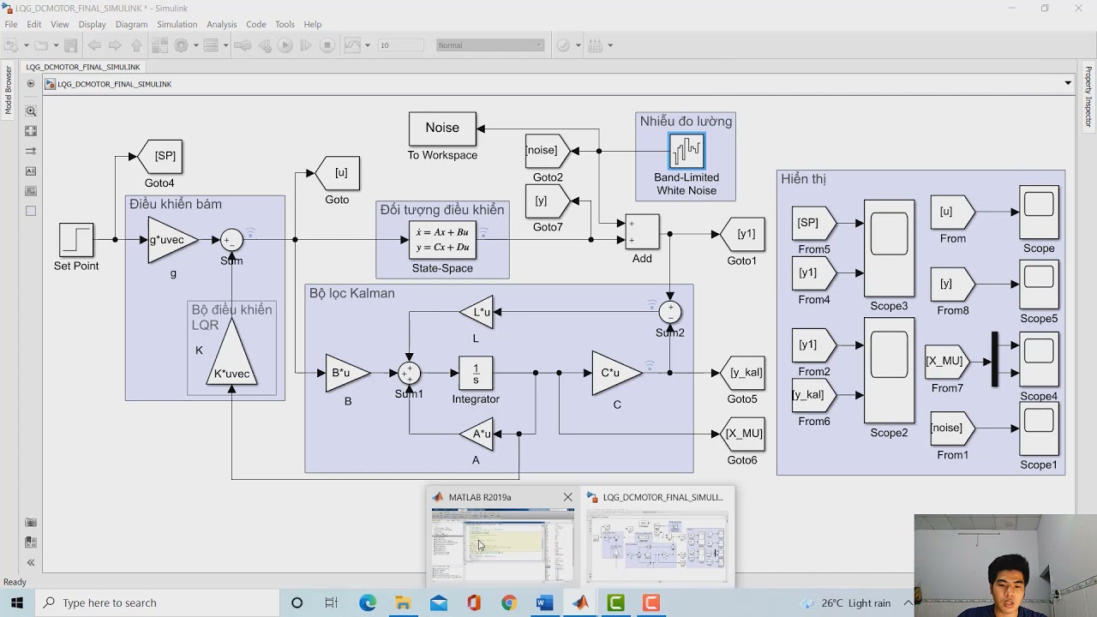The height and width of the screenshot is (617, 1097).
Task: Expand the Model Advisor dropdown arrow
Action: point(578,45)
